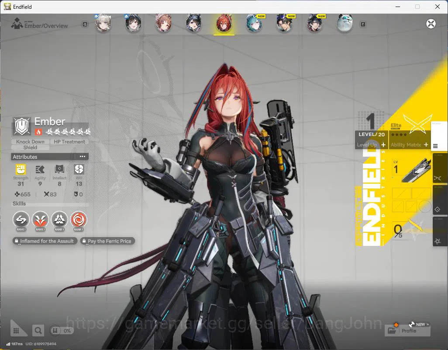Click the Will attribute icon
Image resolution: width=448 pixels, height=350 pixels.
[x=79, y=169]
